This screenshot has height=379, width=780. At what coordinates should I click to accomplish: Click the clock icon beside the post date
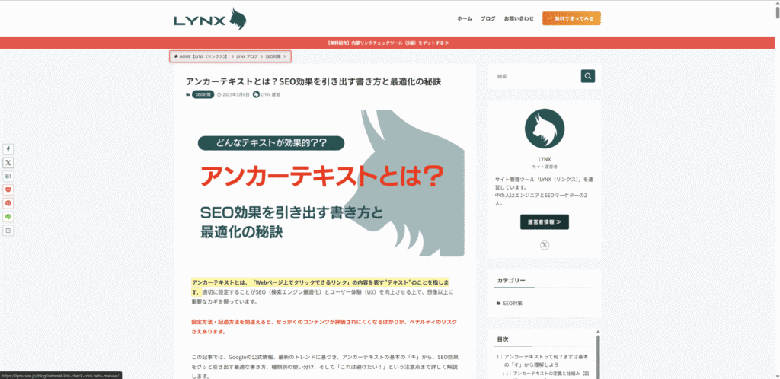pos(219,94)
